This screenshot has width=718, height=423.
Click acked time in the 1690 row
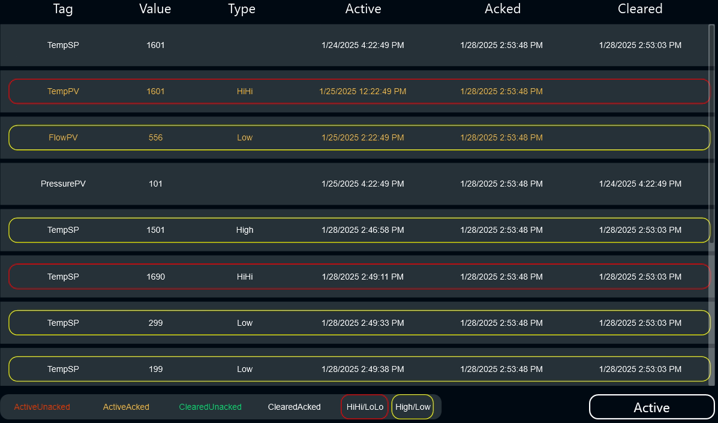pos(501,277)
